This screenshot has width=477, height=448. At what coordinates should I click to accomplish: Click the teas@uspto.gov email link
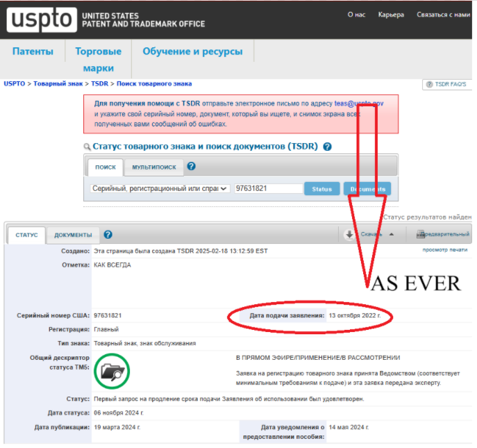(x=359, y=103)
